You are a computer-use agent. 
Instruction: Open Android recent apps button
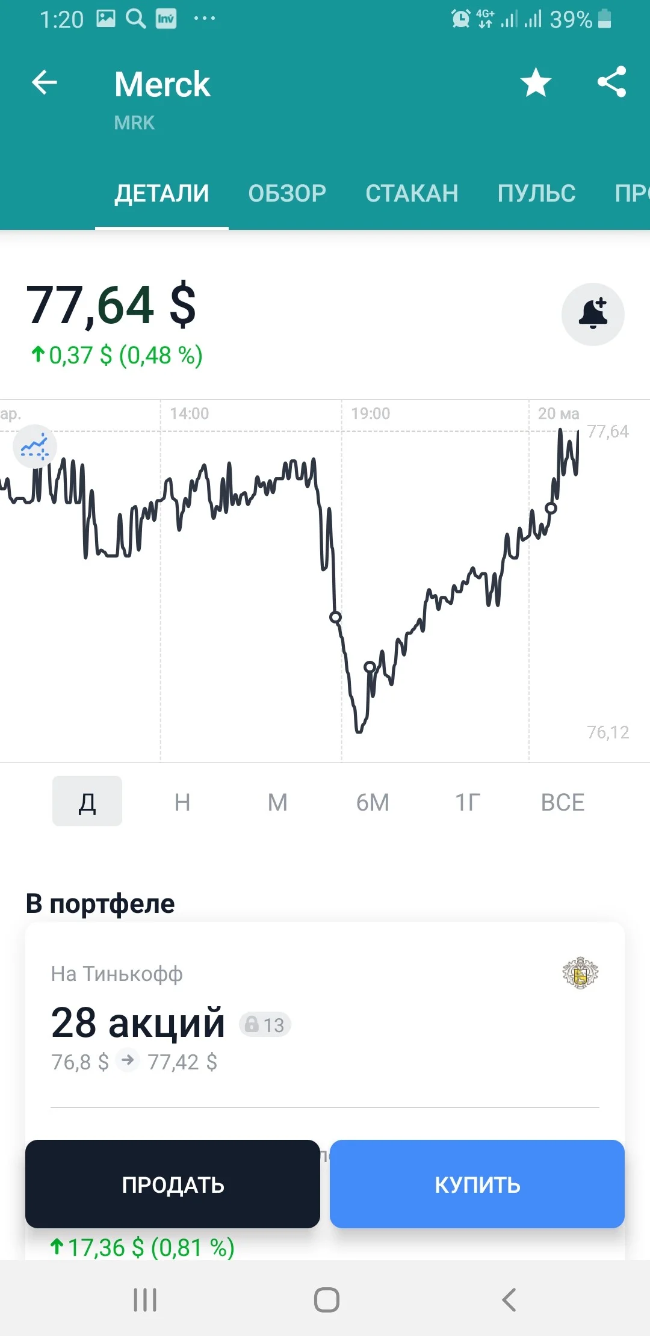(145, 1300)
